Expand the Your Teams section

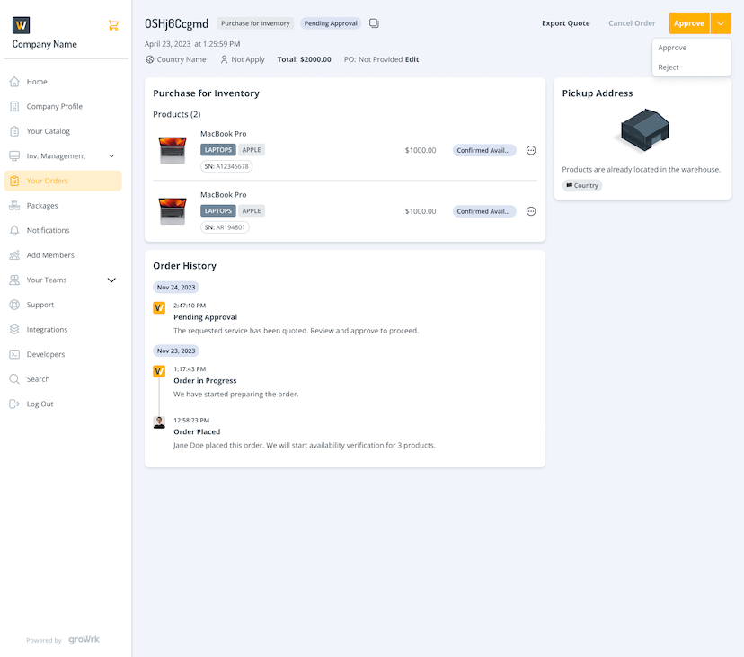(111, 280)
